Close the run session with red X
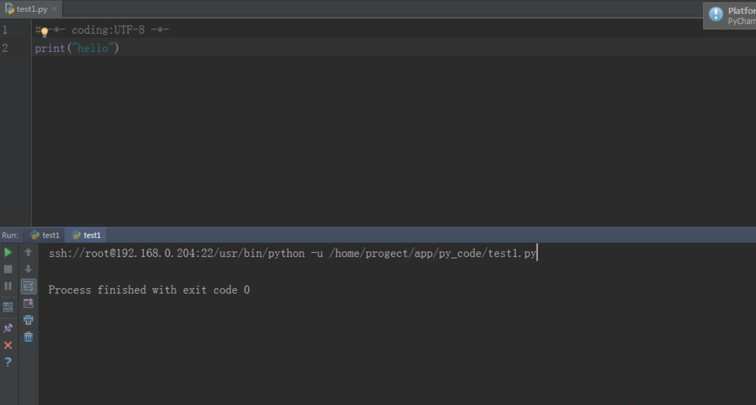The height and width of the screenshot is (405, 756). coord(8,345)
